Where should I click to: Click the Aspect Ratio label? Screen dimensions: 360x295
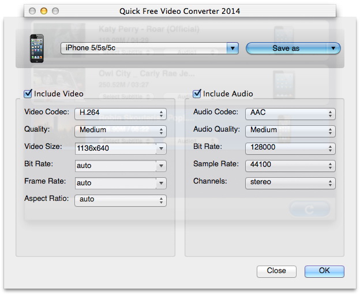click(x=46, y=199)
